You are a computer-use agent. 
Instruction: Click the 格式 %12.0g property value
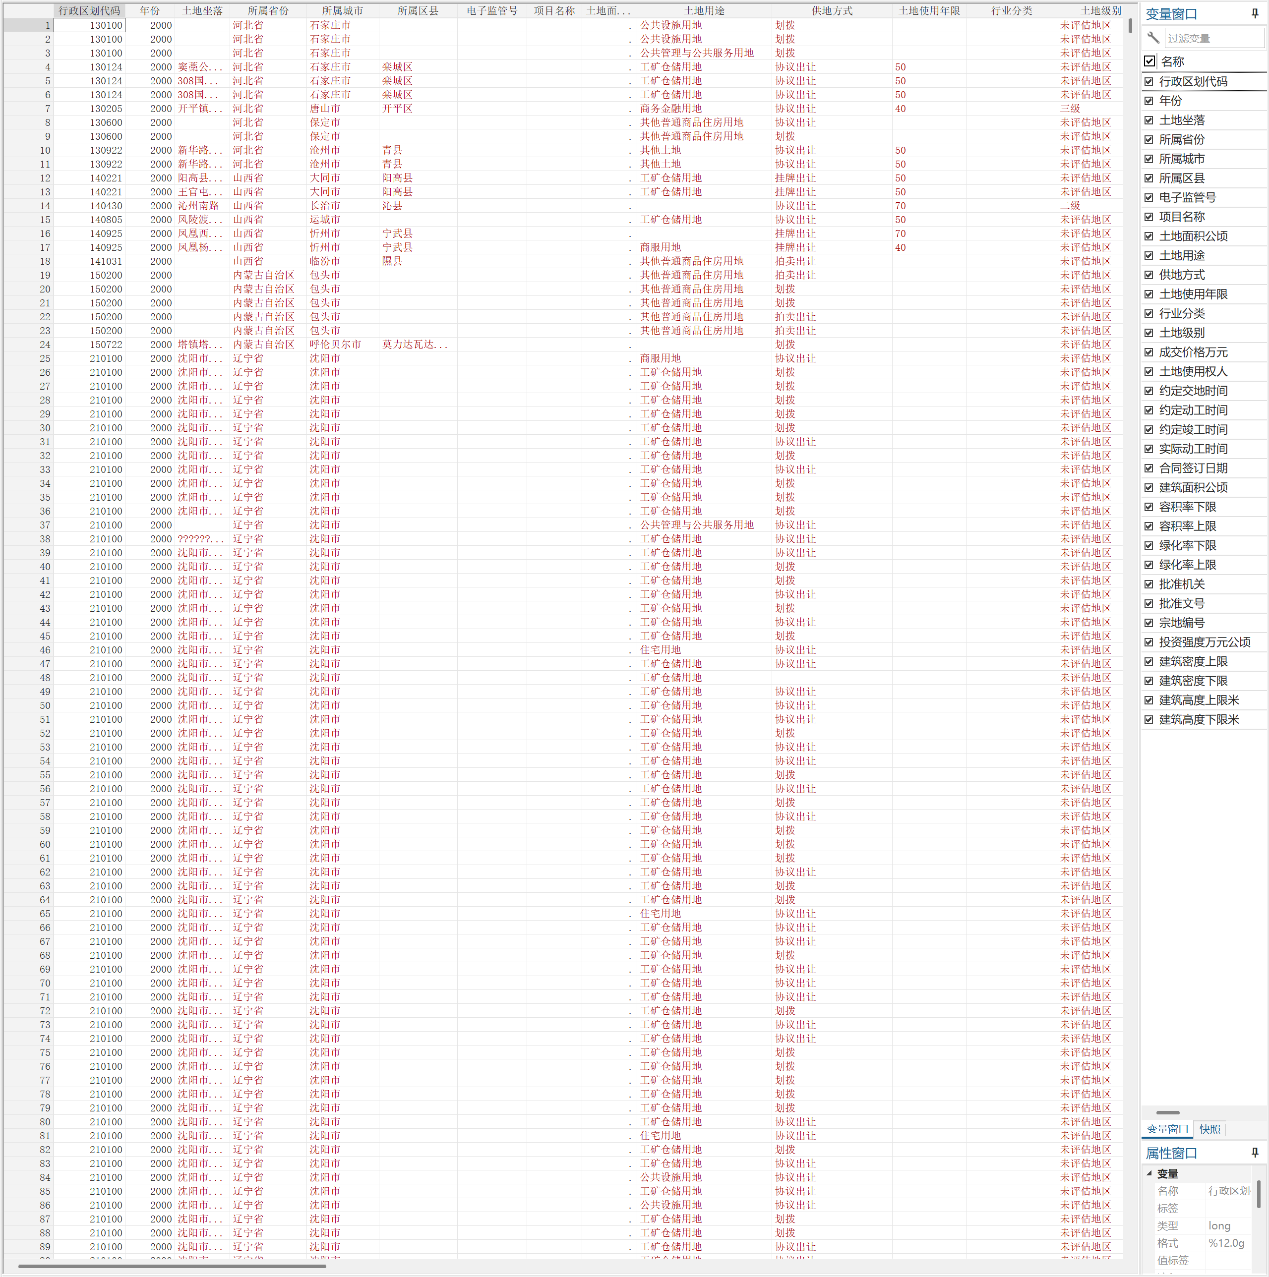pyautogui.click(x=1227, y=1243)
